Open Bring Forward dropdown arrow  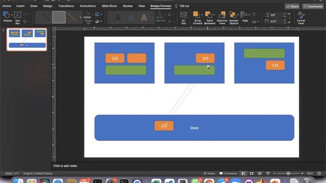pos(202,15)
